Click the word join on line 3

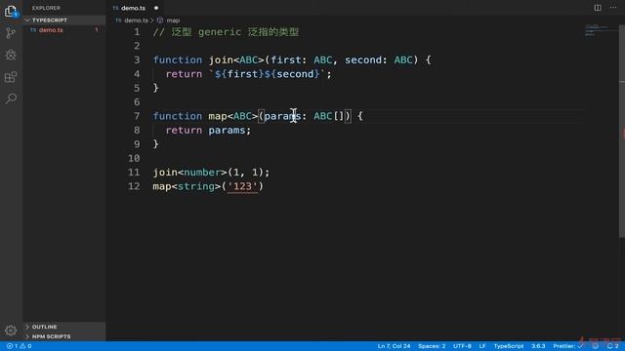coord(221,60)
